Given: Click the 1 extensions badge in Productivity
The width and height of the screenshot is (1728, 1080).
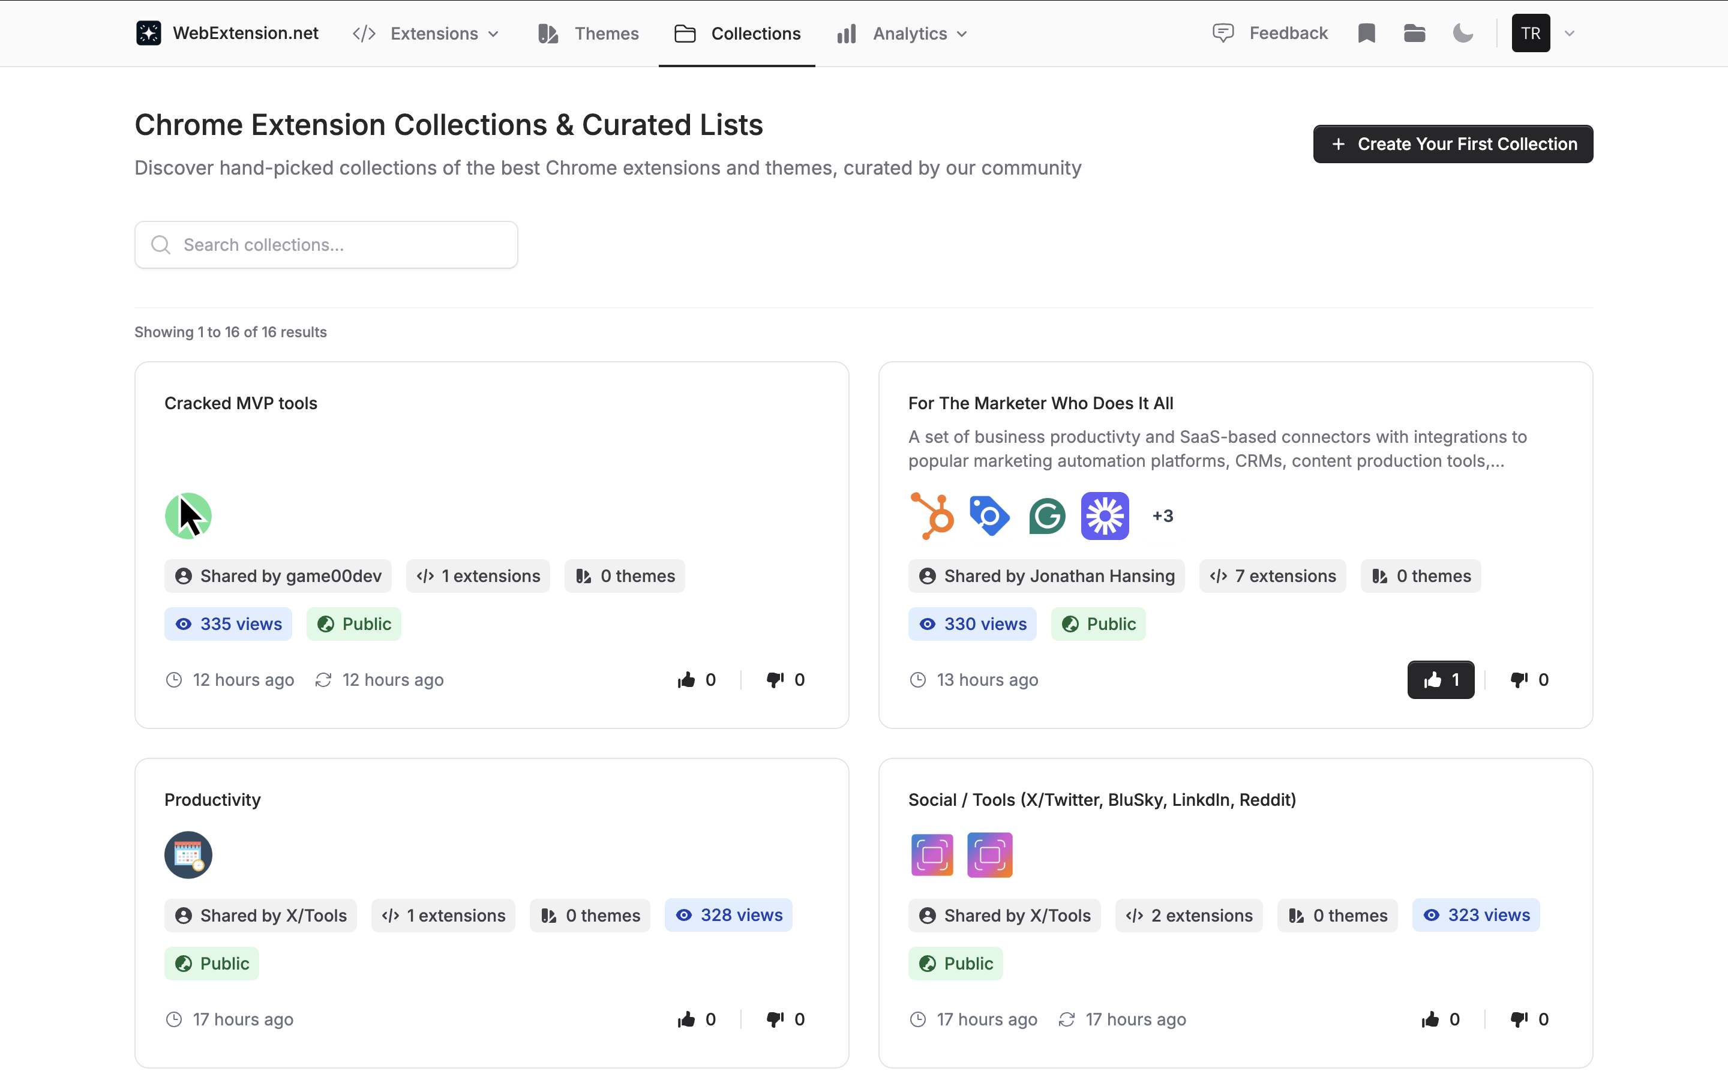Looking at the screenshot, I should coord(443,915).
